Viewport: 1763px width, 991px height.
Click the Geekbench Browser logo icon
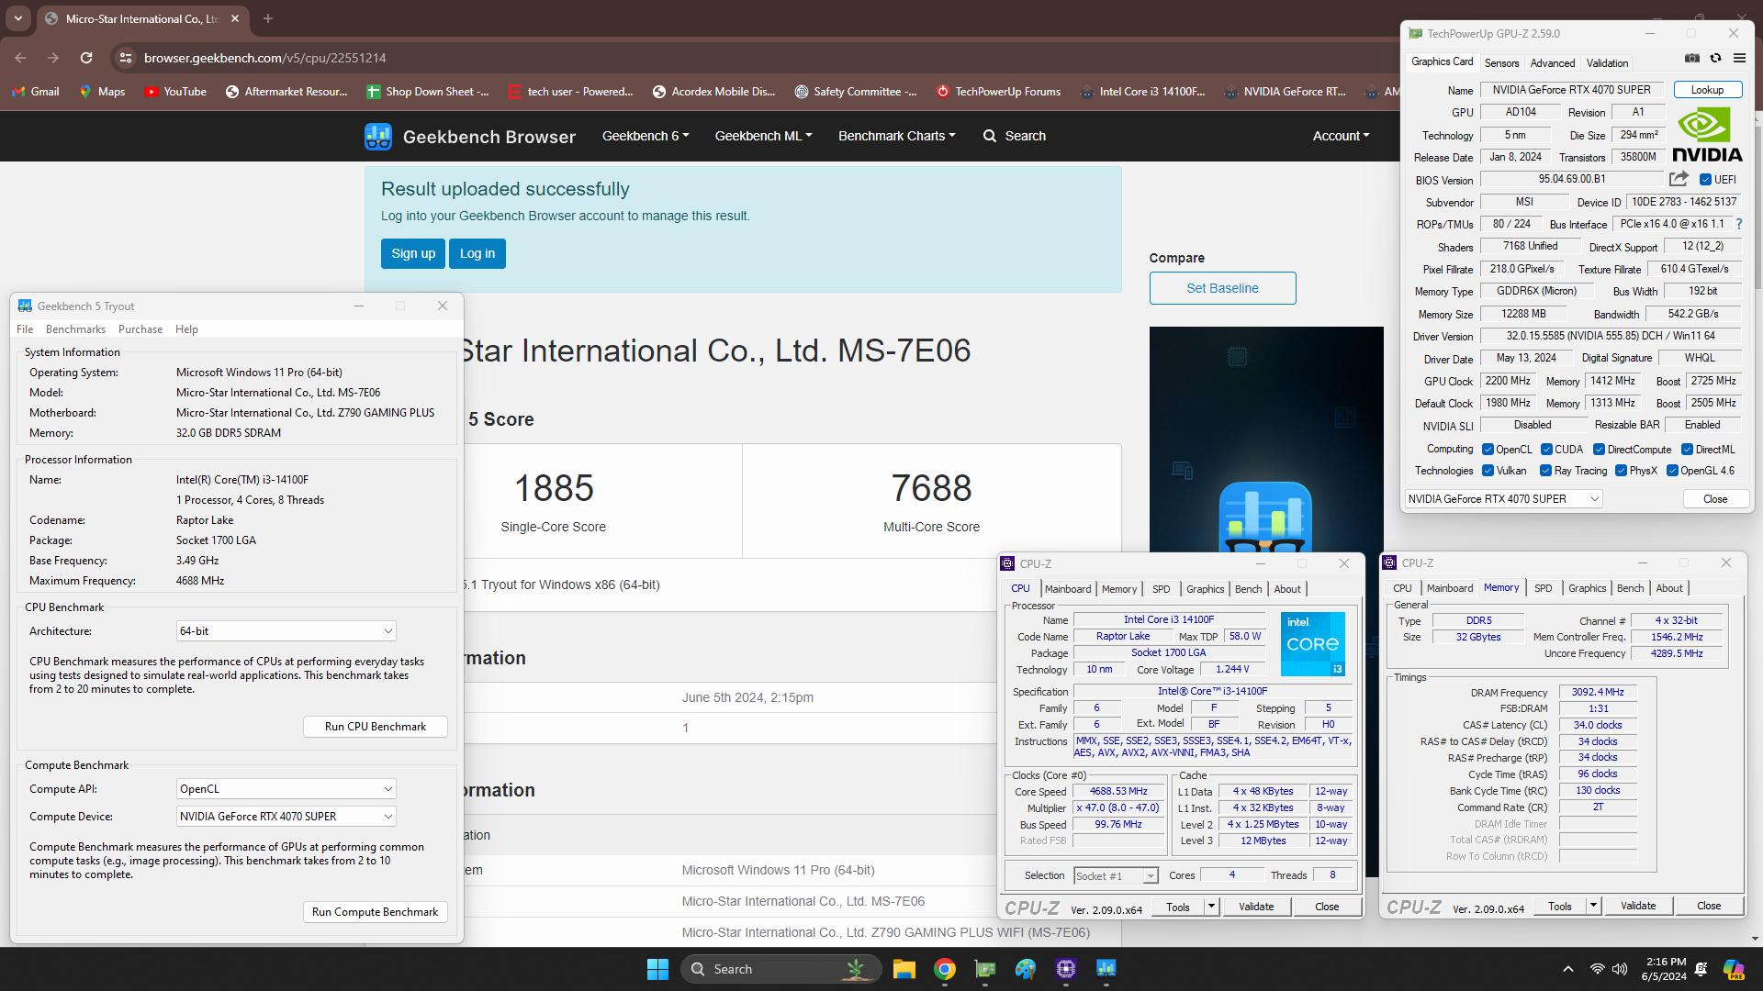[378, 136]
